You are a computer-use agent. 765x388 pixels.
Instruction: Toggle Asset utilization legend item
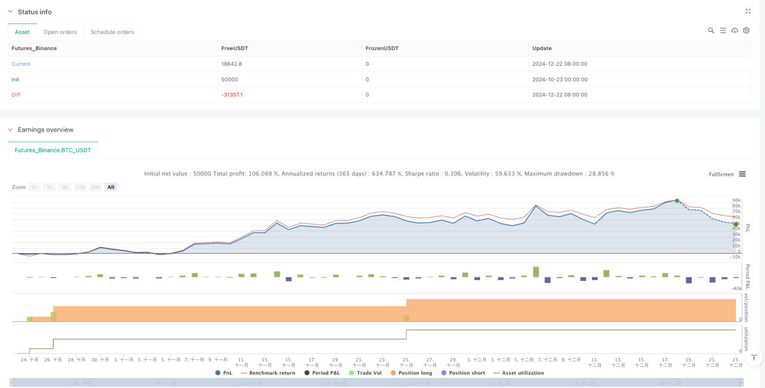(518, 373)
